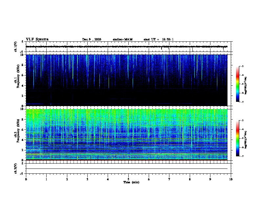Click the "-3" label on ch.2 colorbar

coord(242,121)
